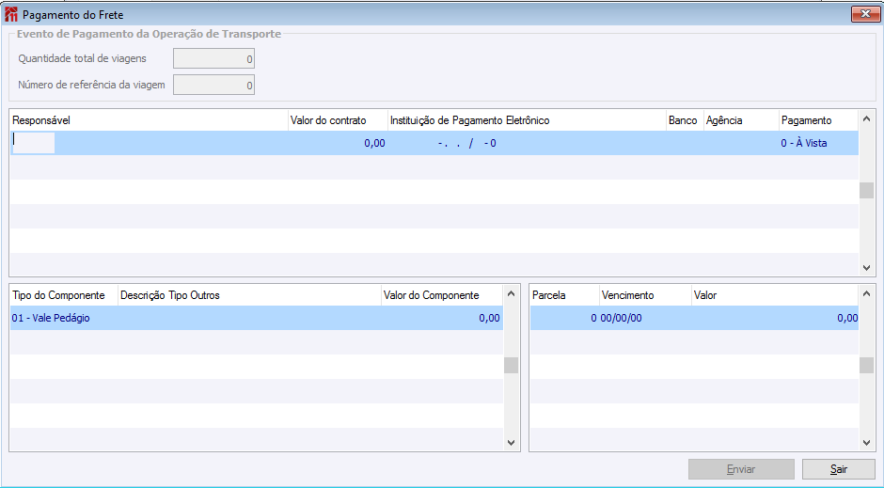This screenshot has width=884, height=488.
Task: Click the Tipo do Componente column header
Action: coord(64,295)
